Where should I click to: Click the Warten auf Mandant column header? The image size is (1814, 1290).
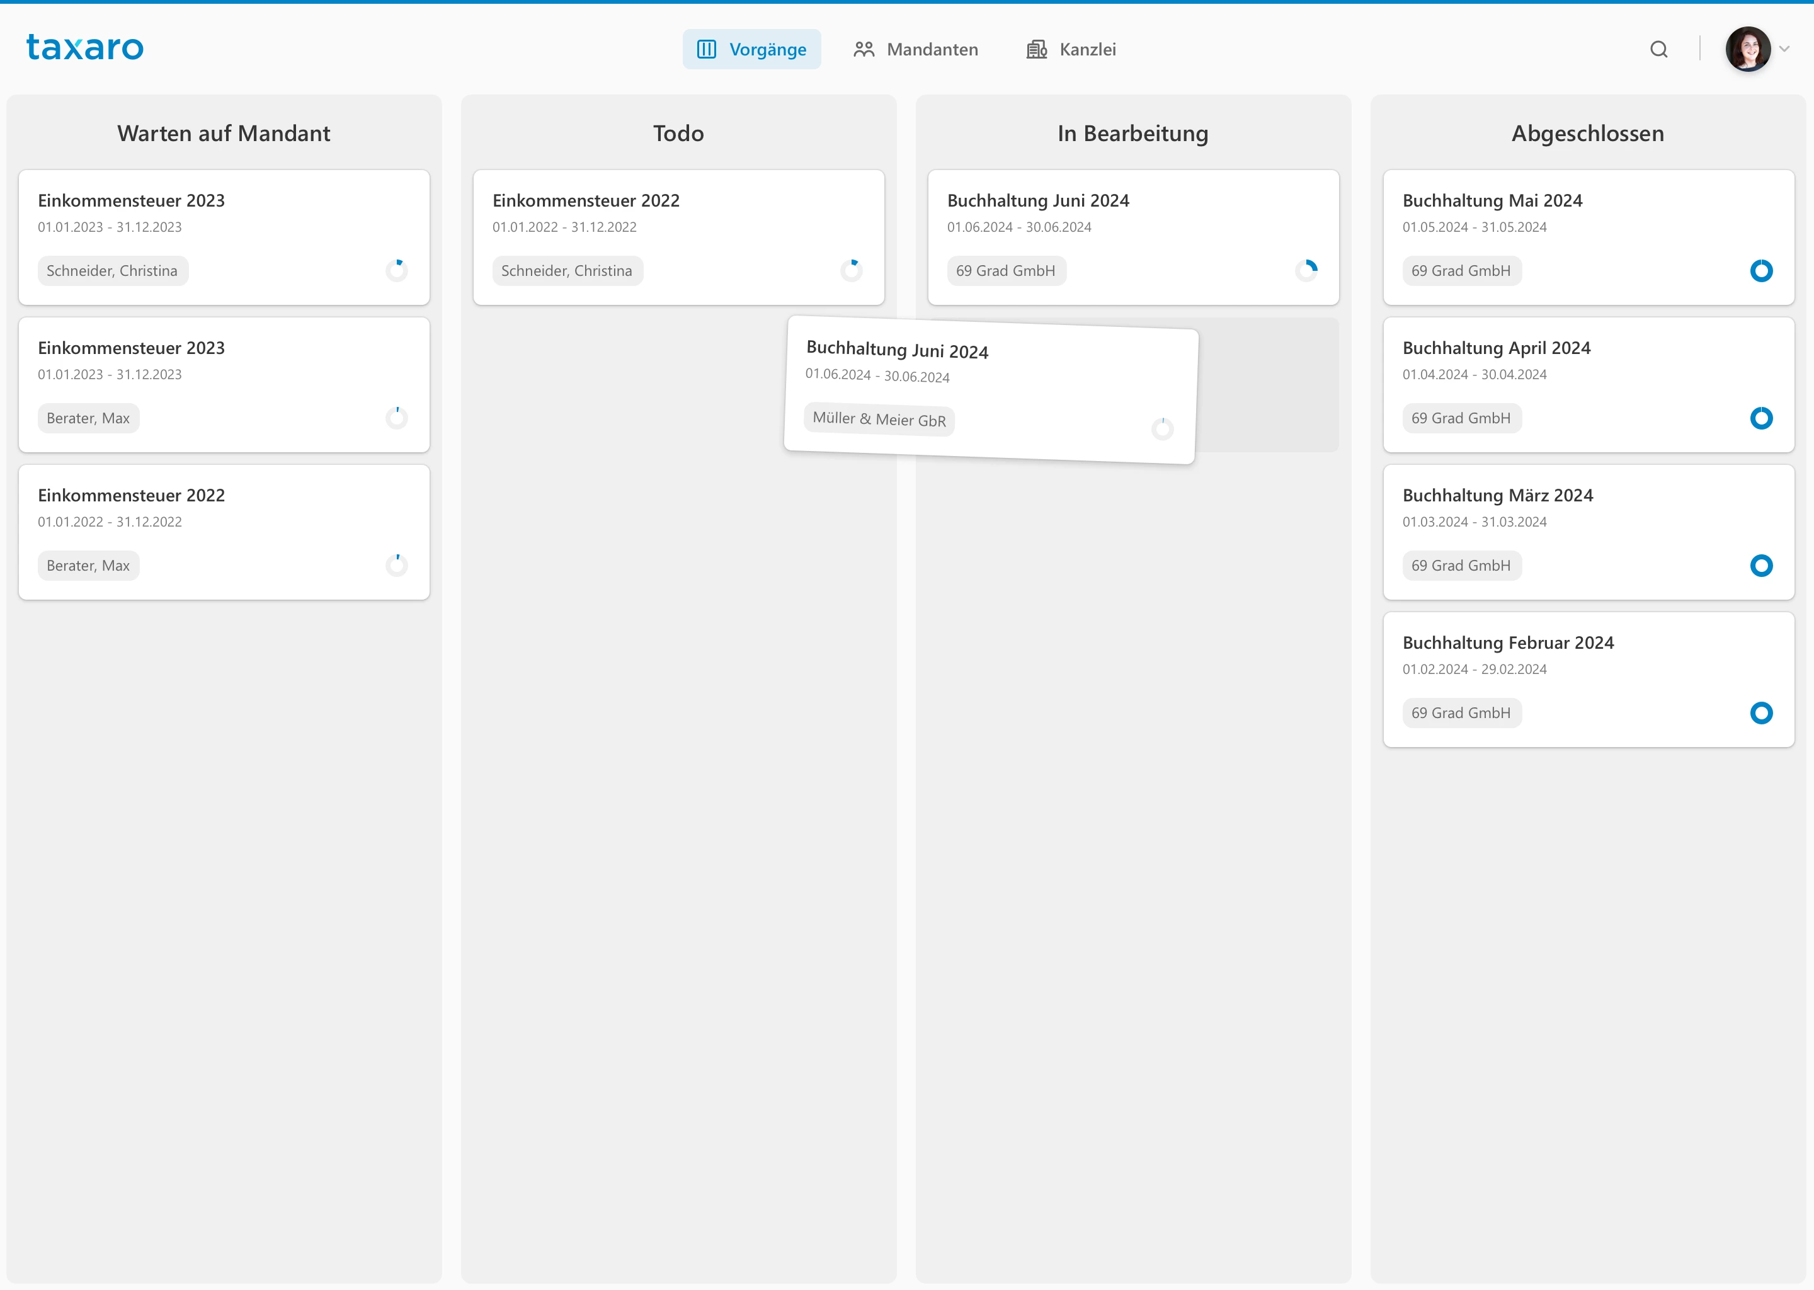(224, 134)
